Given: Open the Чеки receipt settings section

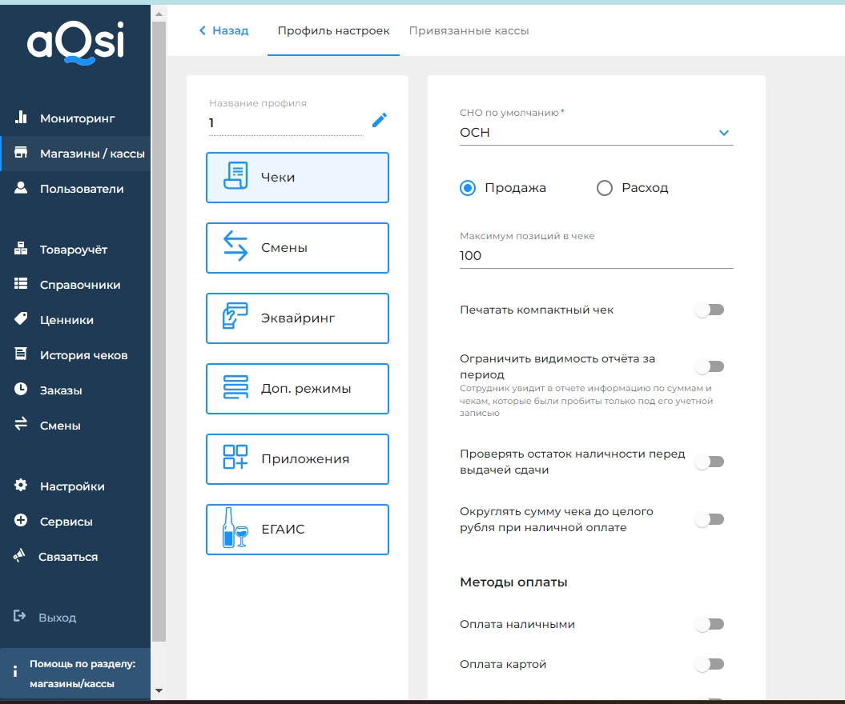Looking at the screenshot, I should tap(297, 178).
